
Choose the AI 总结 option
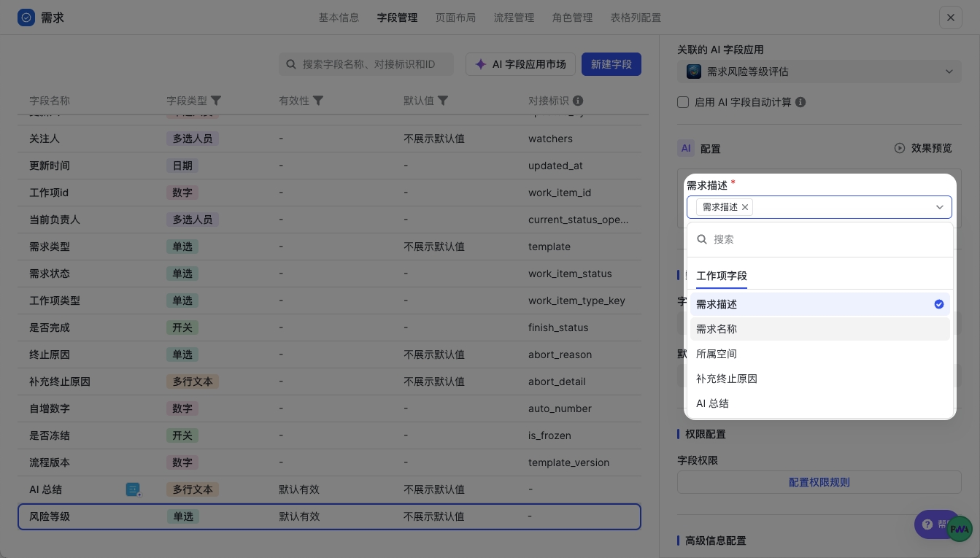click(x=819, y=403)
